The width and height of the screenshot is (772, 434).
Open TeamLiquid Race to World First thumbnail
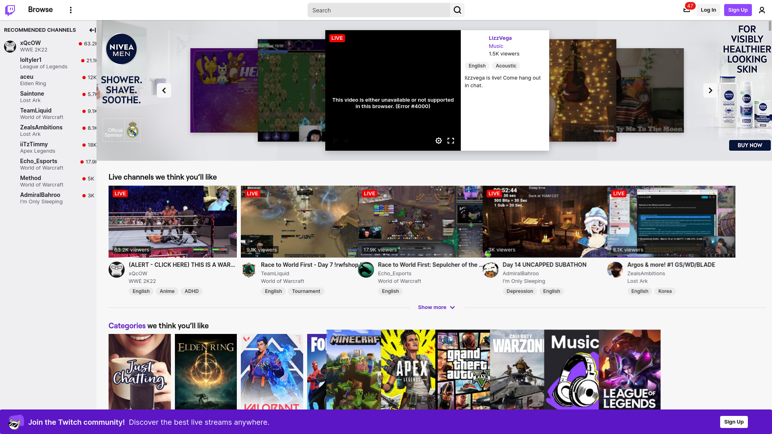pos(299,221)
